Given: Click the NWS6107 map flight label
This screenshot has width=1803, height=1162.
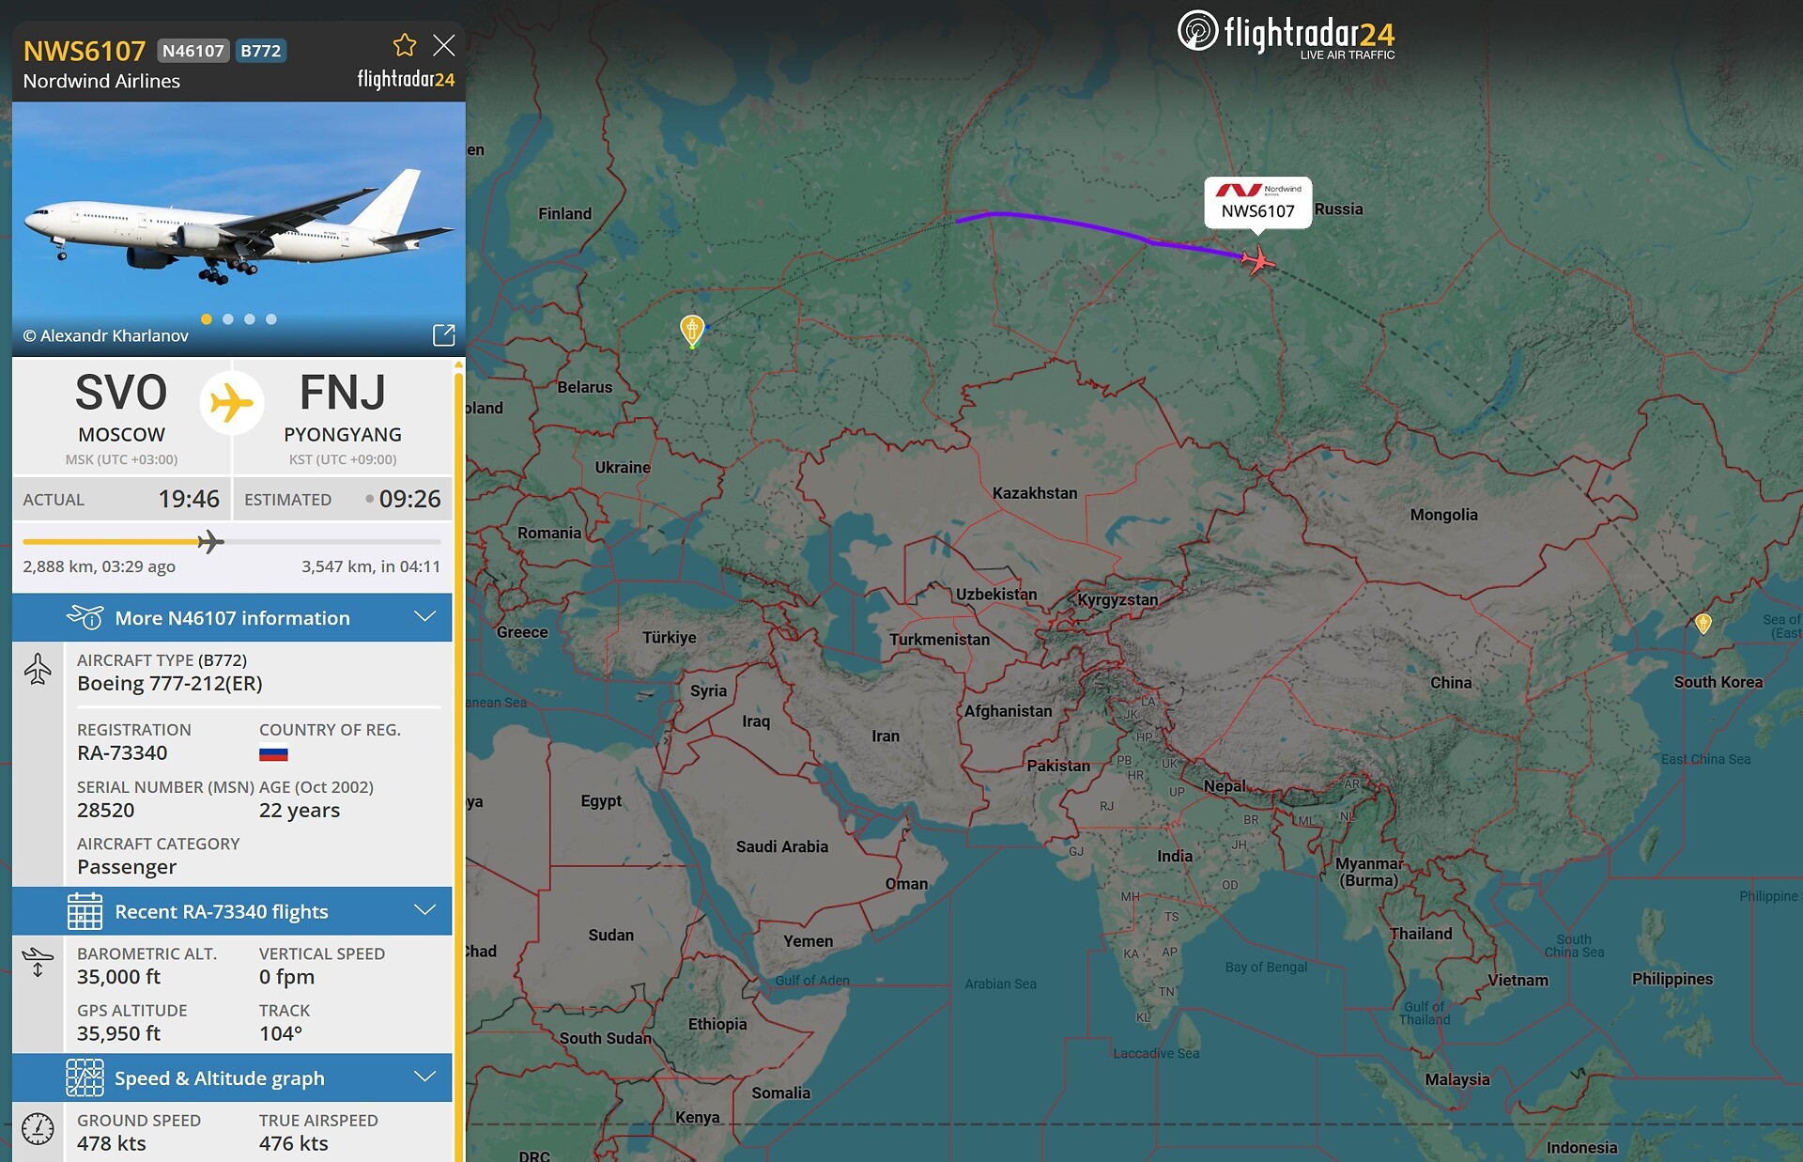Looking at the screenshot, I should [1257, 203].
